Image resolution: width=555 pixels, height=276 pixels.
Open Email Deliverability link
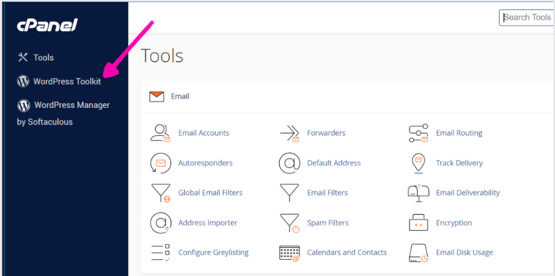point(468,192)
